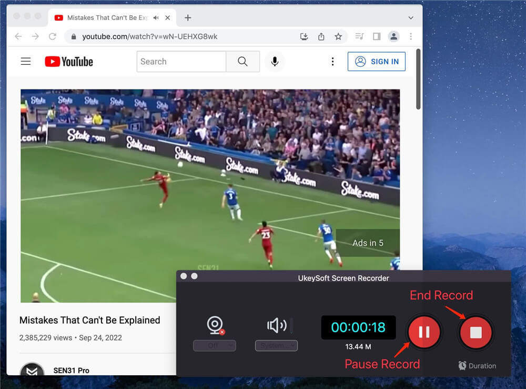The image size is (526, 389).
Task: Stop recording with the red stop button
Action: click(x=476, y=332)
